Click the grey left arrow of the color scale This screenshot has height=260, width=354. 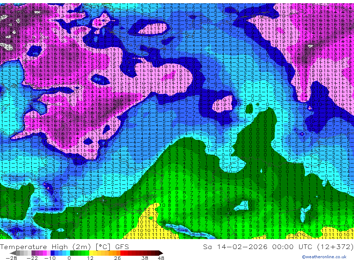(x=13, y=253)
